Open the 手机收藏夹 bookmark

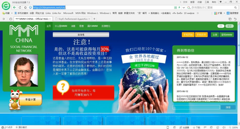coord(21,13)
